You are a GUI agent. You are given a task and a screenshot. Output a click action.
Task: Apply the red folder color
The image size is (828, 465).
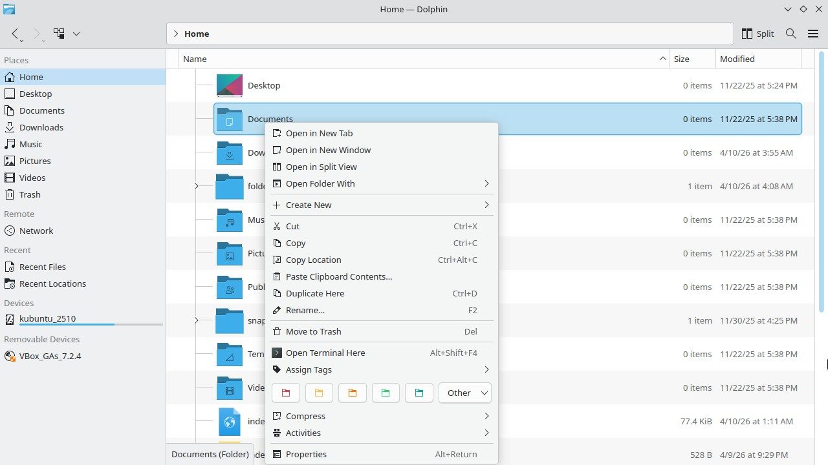pyautogui.click(x=286, y=393)
